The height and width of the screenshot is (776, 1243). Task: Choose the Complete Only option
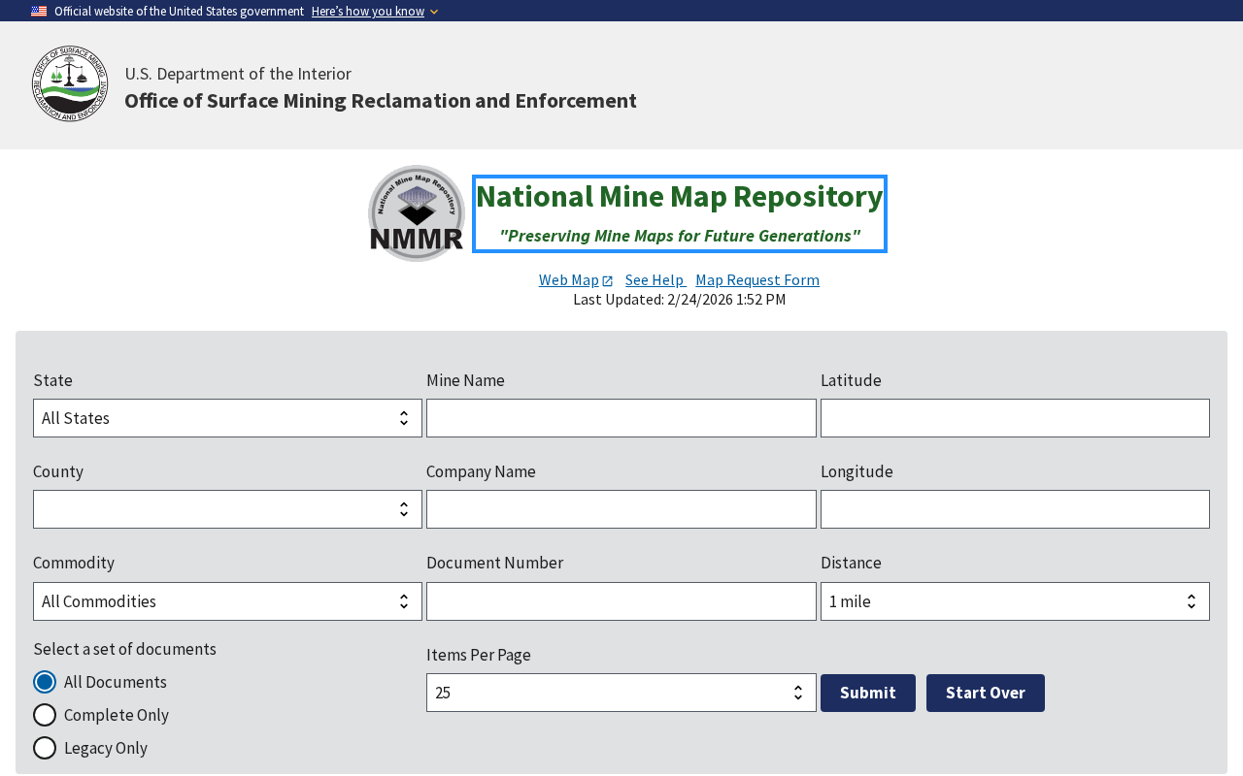point(45,715)
